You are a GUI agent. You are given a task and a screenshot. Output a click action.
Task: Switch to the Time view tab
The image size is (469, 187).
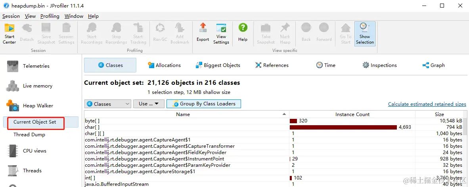pyautogui.click(x=326, y=65)
